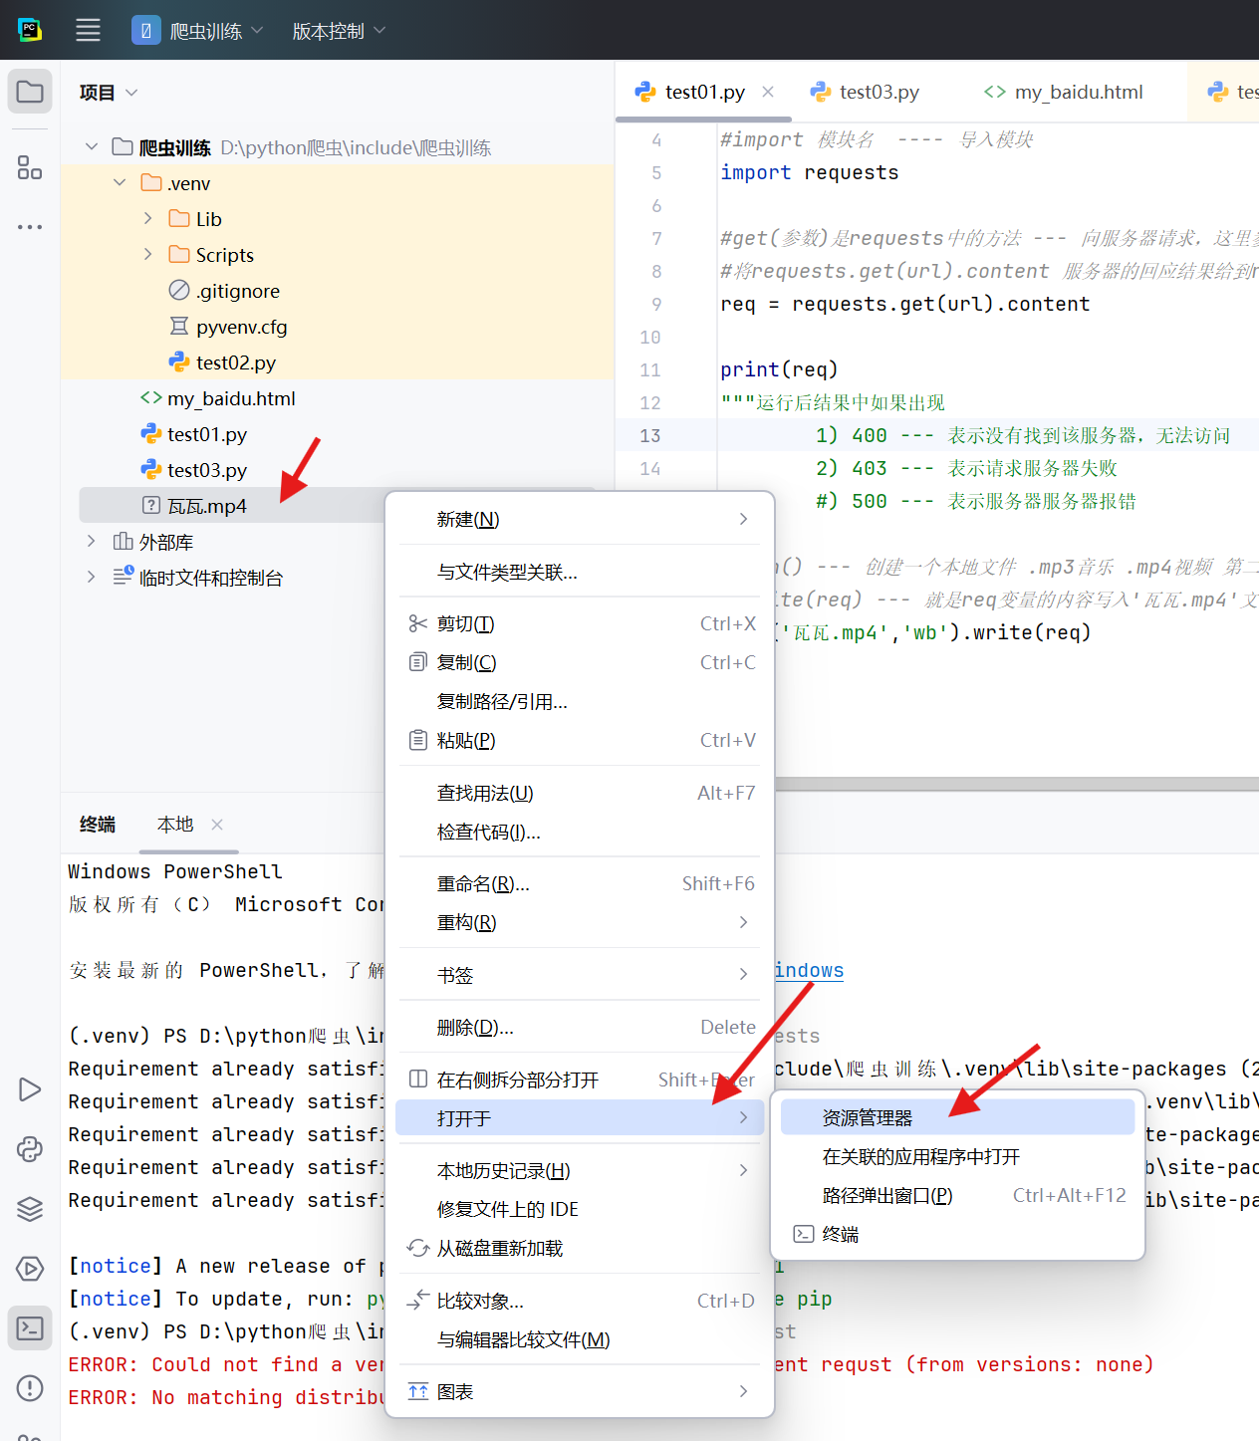Select pyvenv.cfg in the project tree

(x=241, y=327)
